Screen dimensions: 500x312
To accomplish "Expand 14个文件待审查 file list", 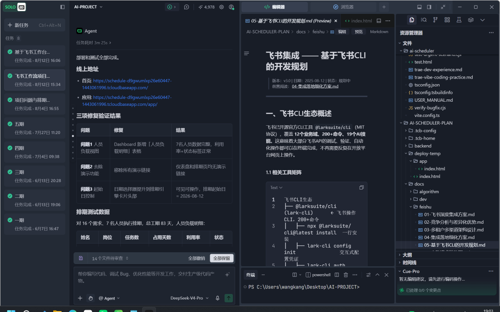I will (x=110, y=258).
